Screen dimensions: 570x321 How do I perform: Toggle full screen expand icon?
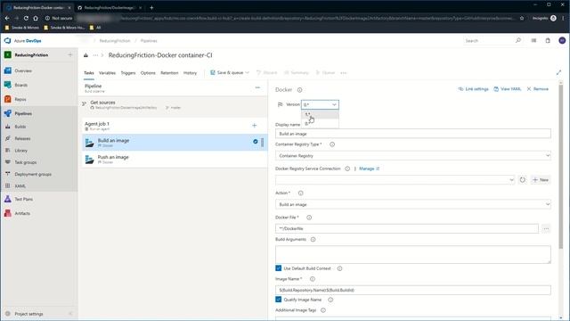(x=558, y=73)
